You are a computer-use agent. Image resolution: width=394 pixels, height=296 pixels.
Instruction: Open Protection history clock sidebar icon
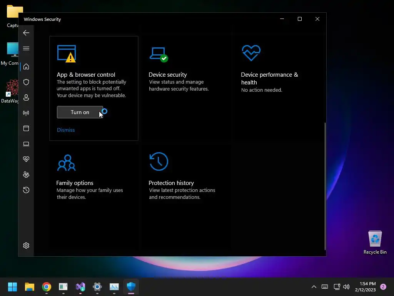point(26,190)
